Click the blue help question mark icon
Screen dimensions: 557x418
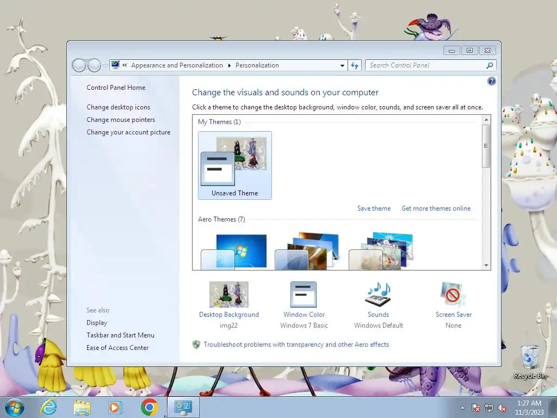pyautogui.click(x=491, y=81)
